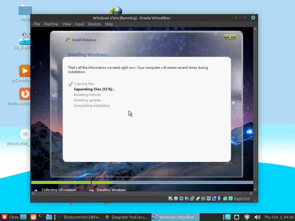
Task: Click the virtualization V status icon
Action: [x=220, y=199]
